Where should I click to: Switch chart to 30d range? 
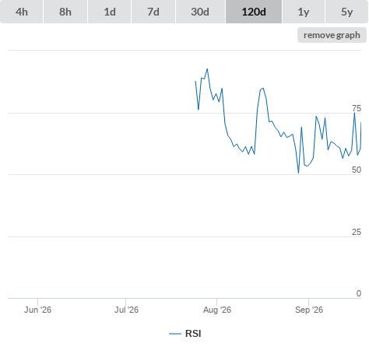pos(200,12)
